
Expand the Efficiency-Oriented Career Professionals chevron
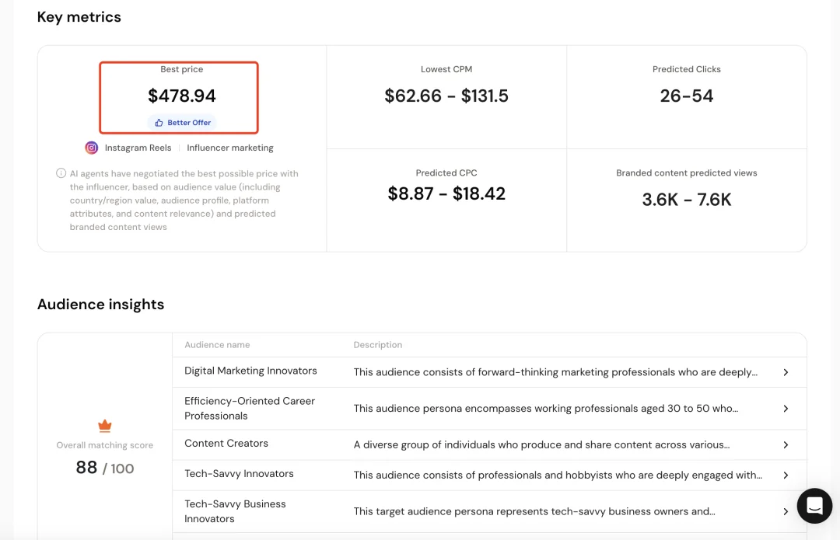786,409
